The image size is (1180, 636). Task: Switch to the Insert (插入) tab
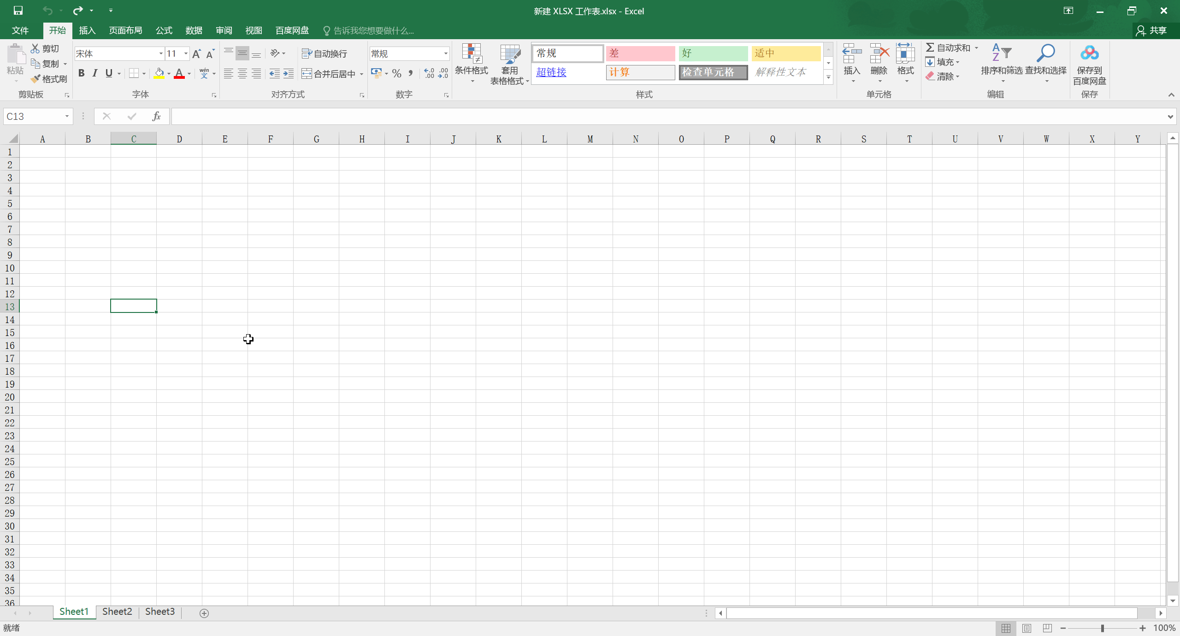point(87,30)
